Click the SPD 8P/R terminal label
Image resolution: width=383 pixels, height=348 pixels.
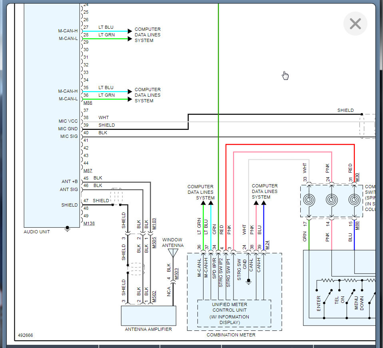[x=214, y=268]
